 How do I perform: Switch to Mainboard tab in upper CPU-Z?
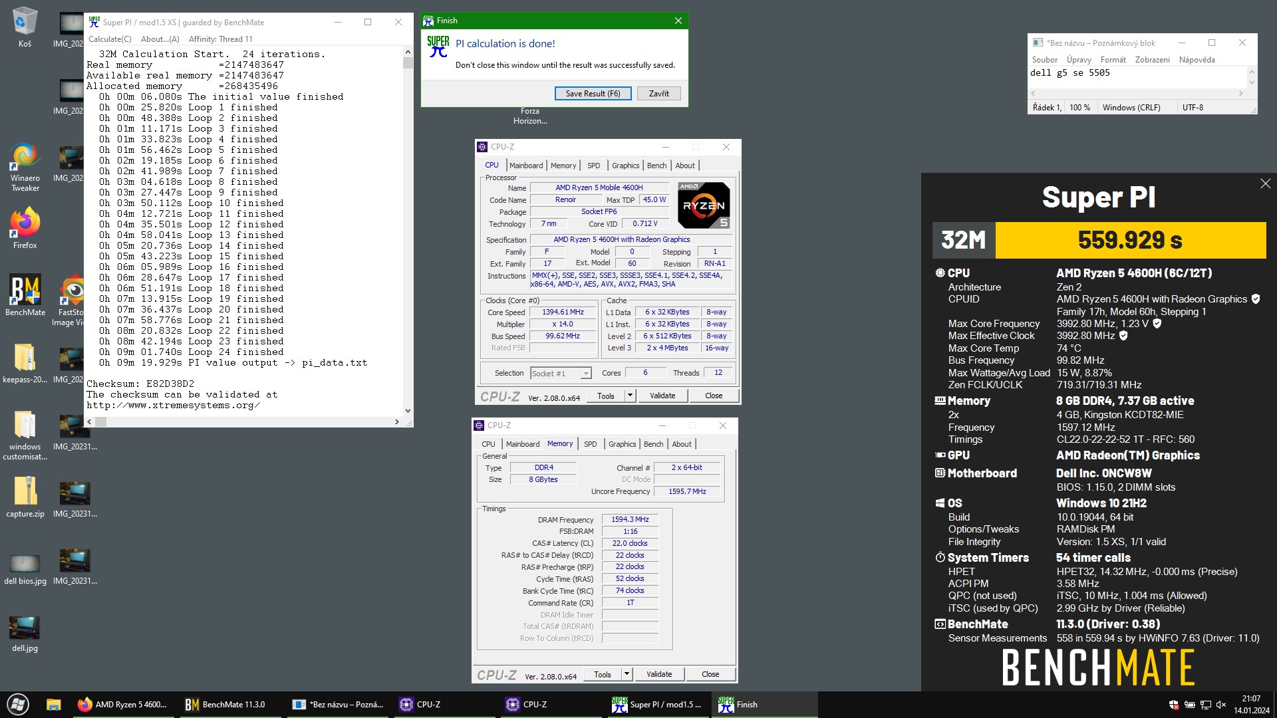tap(526, 166)
